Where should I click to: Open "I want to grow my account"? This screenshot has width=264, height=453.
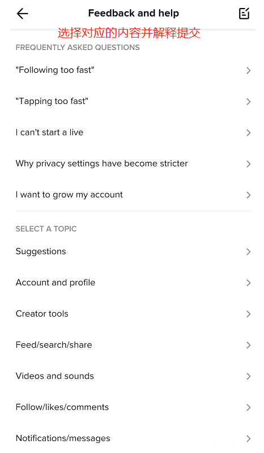point(133,195)
